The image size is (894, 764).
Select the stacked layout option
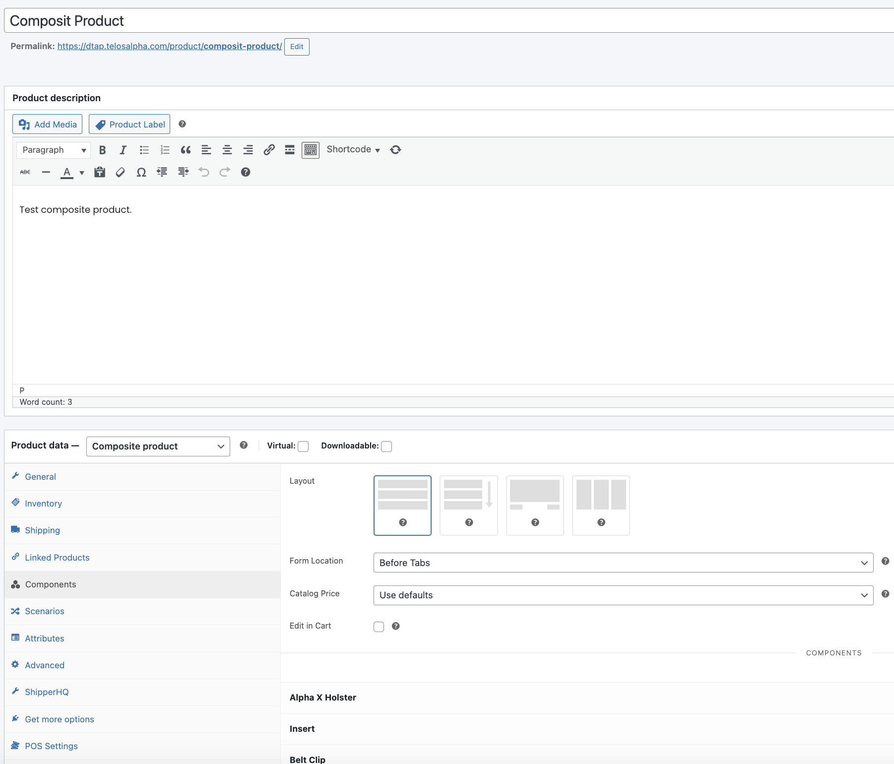[402, 506]
